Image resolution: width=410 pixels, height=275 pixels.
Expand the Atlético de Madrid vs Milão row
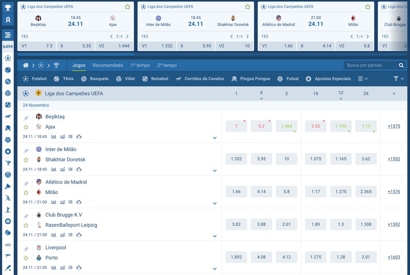point(215,203)
